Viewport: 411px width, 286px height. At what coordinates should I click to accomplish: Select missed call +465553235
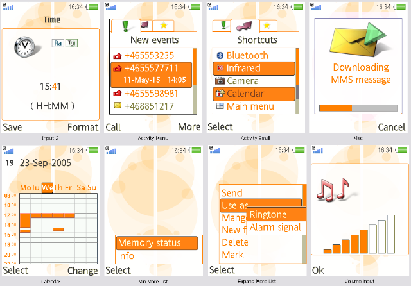click(x=152, y=56)
